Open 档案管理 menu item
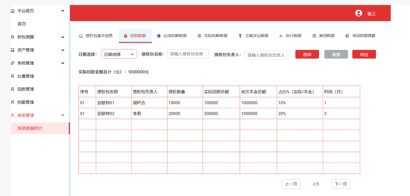The height and width of the screenshot is (196, 410). tap(26, 102)
